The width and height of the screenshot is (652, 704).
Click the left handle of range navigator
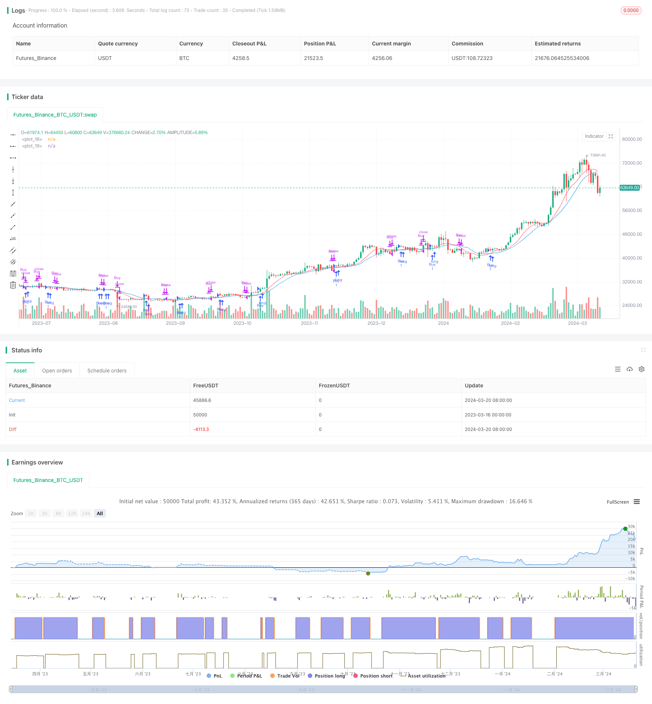point(11,689)
